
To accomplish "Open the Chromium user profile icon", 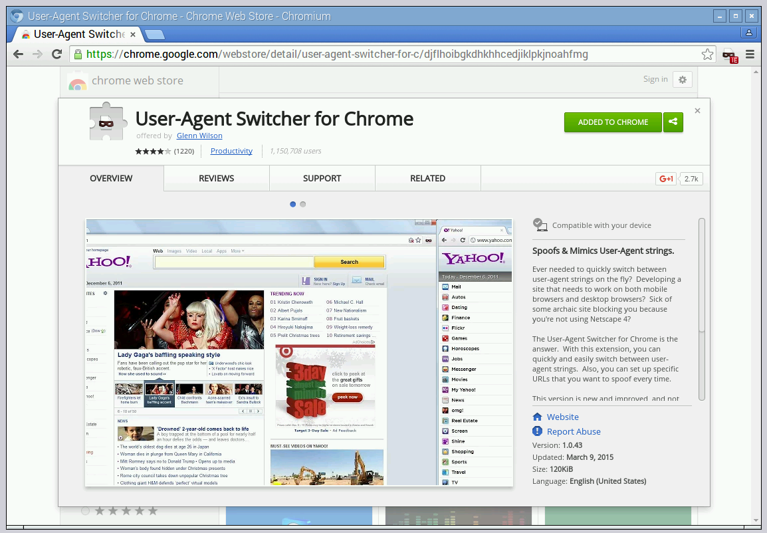I will coord(748,33).
